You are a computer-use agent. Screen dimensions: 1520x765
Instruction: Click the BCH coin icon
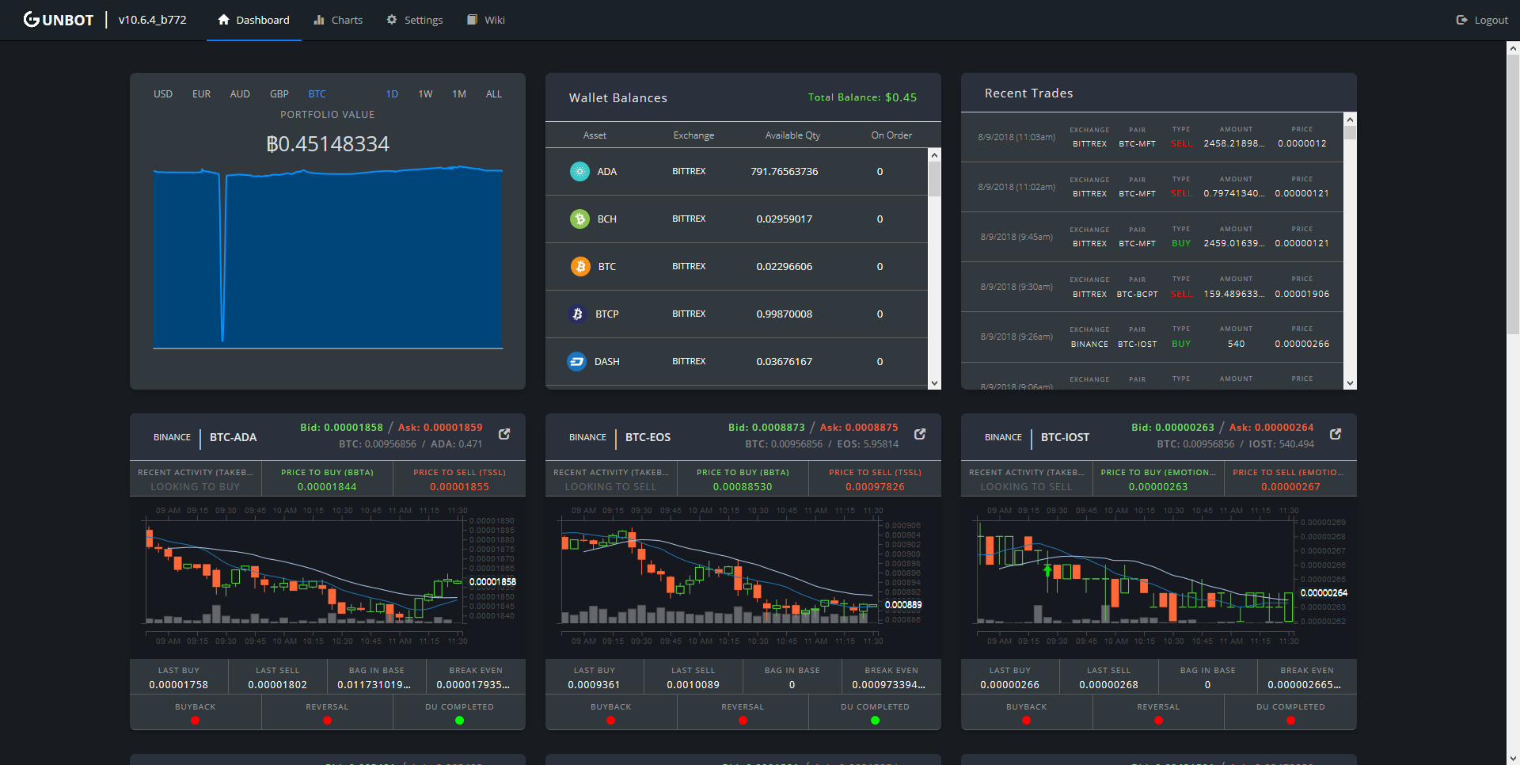pos(579,219)
